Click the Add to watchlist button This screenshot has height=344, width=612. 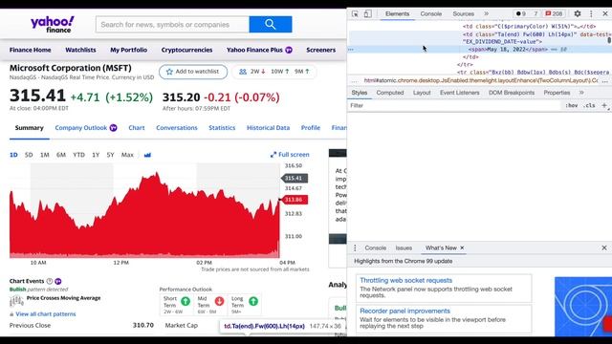point(193,72)
